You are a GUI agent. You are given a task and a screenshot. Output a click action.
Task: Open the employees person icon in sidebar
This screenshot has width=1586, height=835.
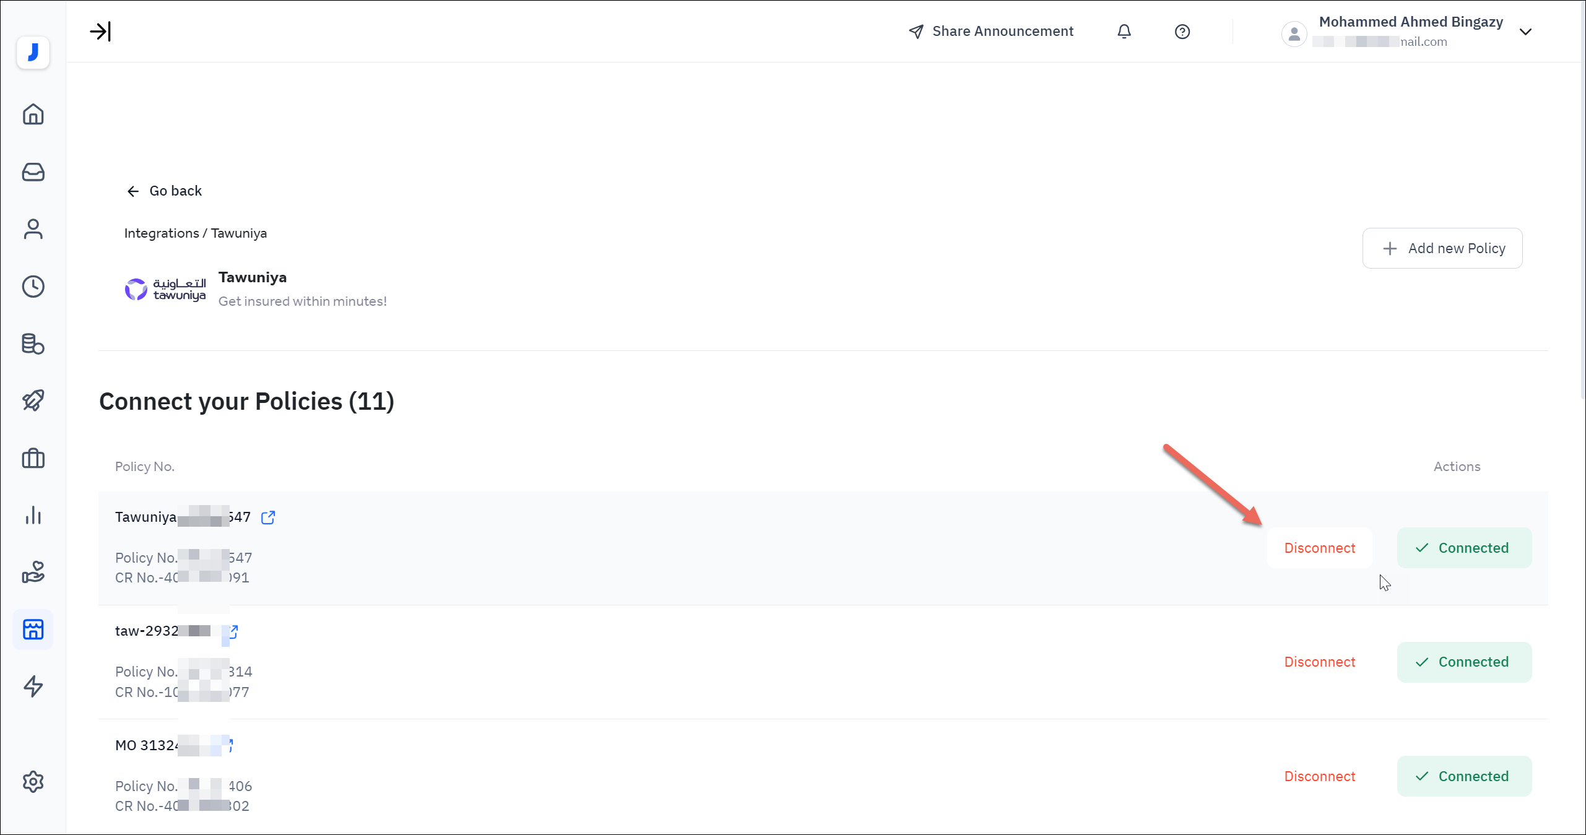pyautogui.click(x=33, y=229)
